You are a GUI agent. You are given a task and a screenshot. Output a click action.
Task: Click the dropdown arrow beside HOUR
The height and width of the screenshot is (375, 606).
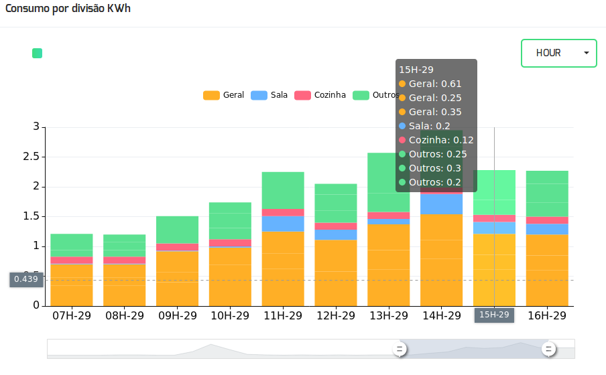587,53
